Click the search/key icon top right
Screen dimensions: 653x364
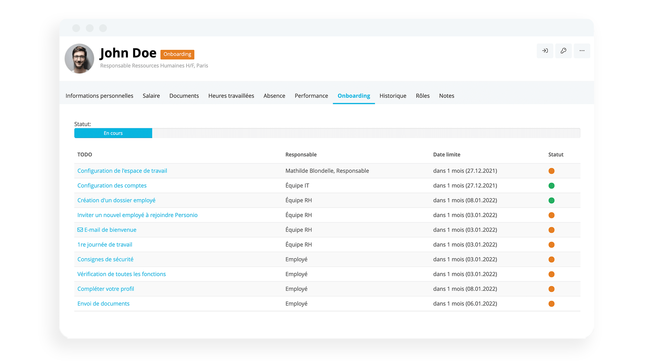[x=563, y=51]
